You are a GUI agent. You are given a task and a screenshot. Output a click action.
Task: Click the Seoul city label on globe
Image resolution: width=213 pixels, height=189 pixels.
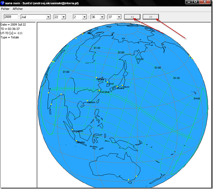(110, 84)
